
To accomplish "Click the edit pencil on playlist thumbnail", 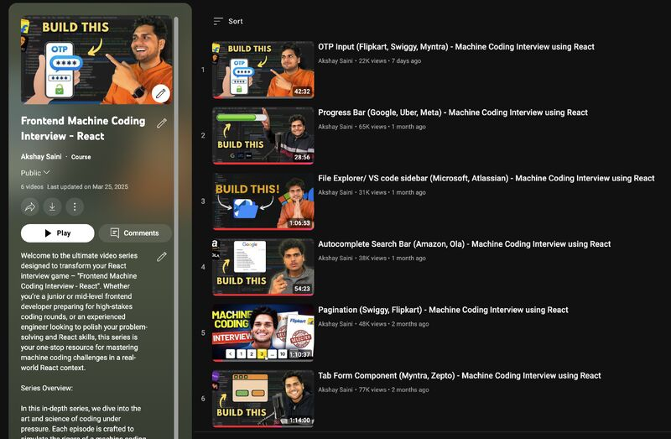I will coord(160,93).
